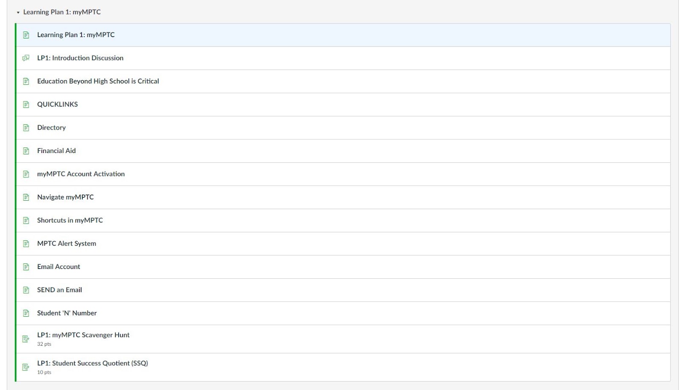Click the page icon beside myMPTC Account Activation
This screenshot has width=683, height=390.
click(x=26, y=174)
